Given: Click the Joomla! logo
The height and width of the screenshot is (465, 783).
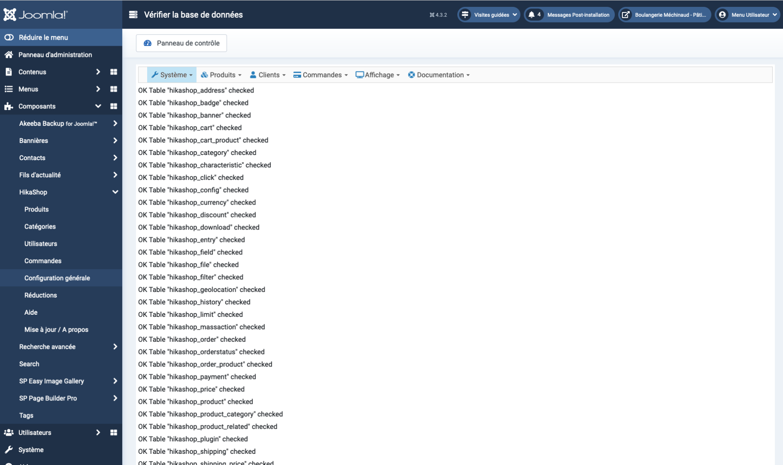Looking at the screenshot, I should click(x=35, y=15).
